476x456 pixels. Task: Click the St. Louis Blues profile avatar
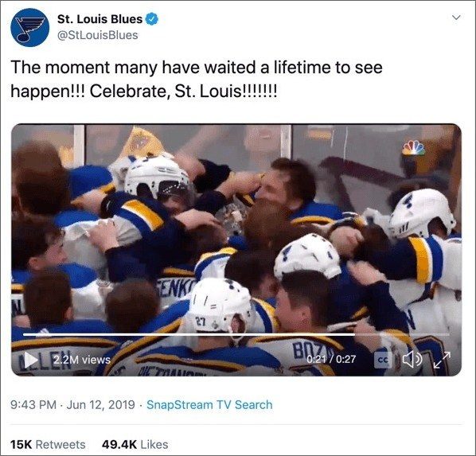pos(29,27)
